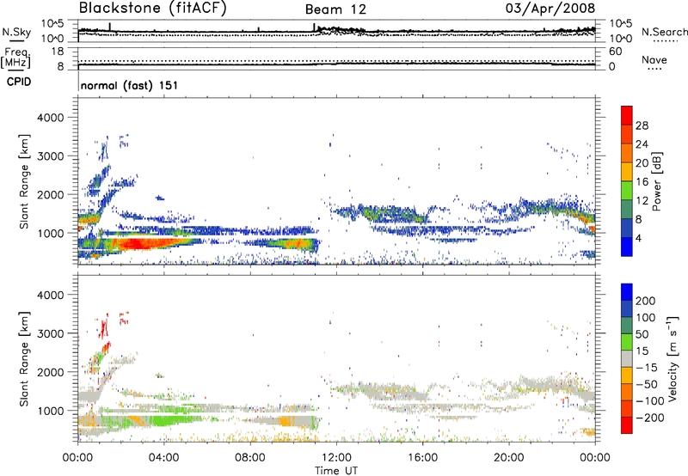Screen dimensions: 688x476
Task: Click the '16:00' time tick label
Action: [x=422, y=458]
